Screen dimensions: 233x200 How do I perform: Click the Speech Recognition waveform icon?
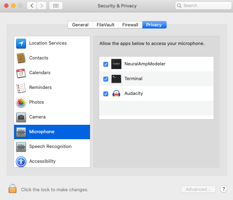coord(21,147)
